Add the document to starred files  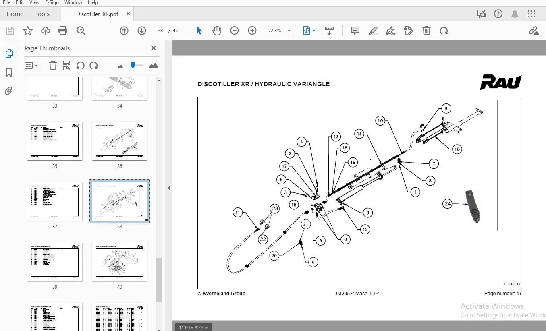(x=27, y=31)
